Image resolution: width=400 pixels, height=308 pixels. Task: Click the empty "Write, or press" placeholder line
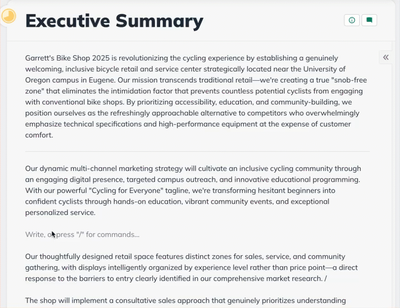coord(82,235)
